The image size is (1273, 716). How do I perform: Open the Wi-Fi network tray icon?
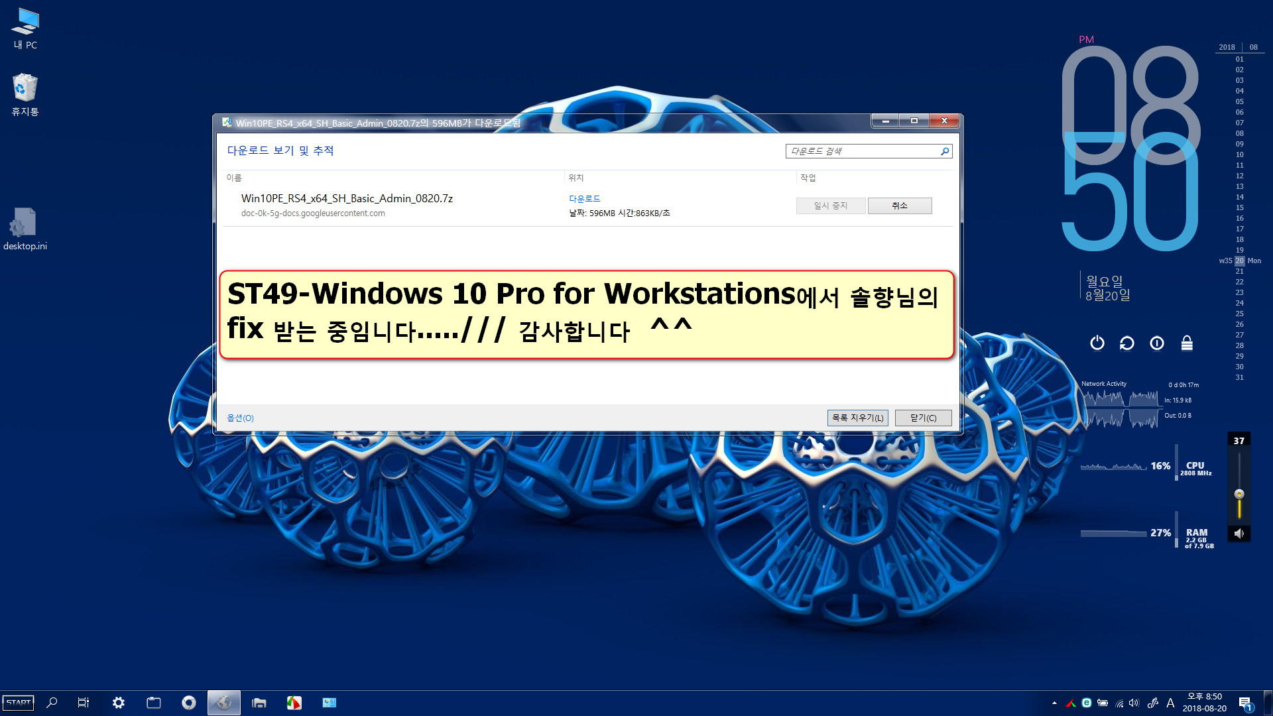[1119, 703]
